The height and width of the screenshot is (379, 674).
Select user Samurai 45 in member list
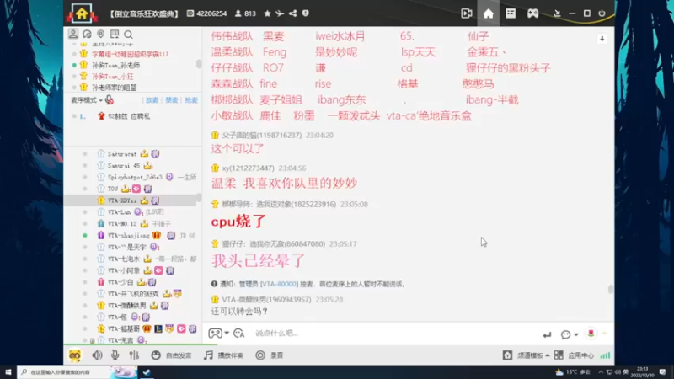[123, 165]
